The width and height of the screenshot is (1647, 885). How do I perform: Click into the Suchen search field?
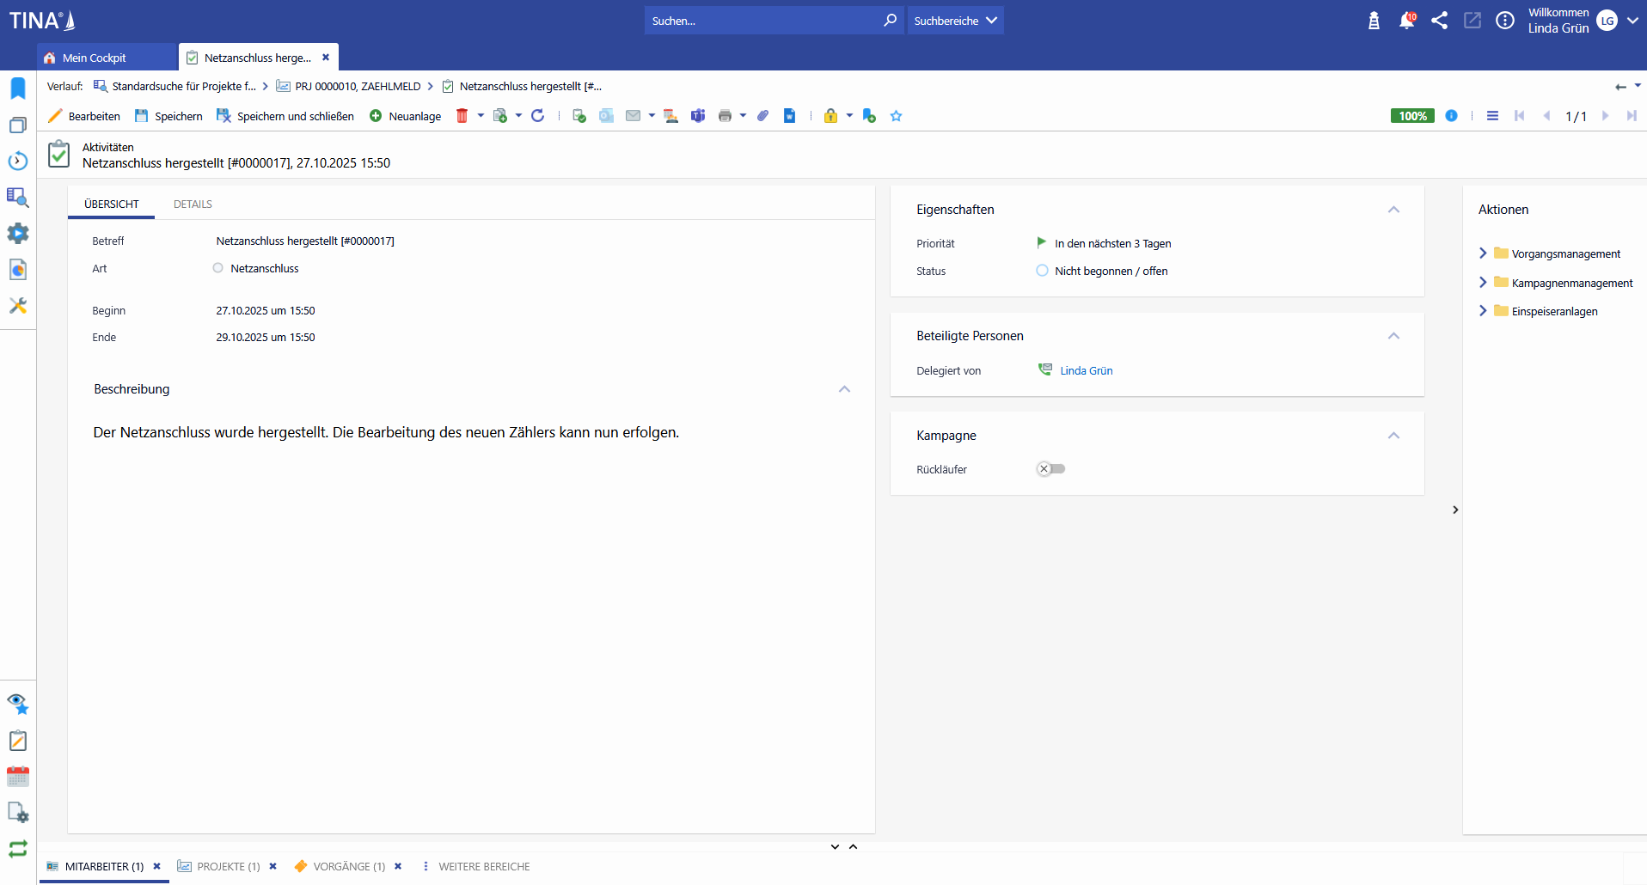pyautogui.click(x=761, y=21)
